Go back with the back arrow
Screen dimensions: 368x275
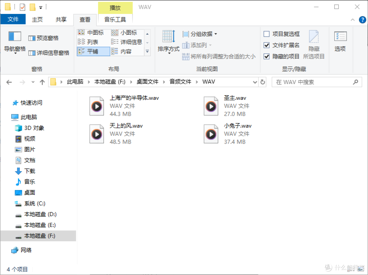(9, 82)
